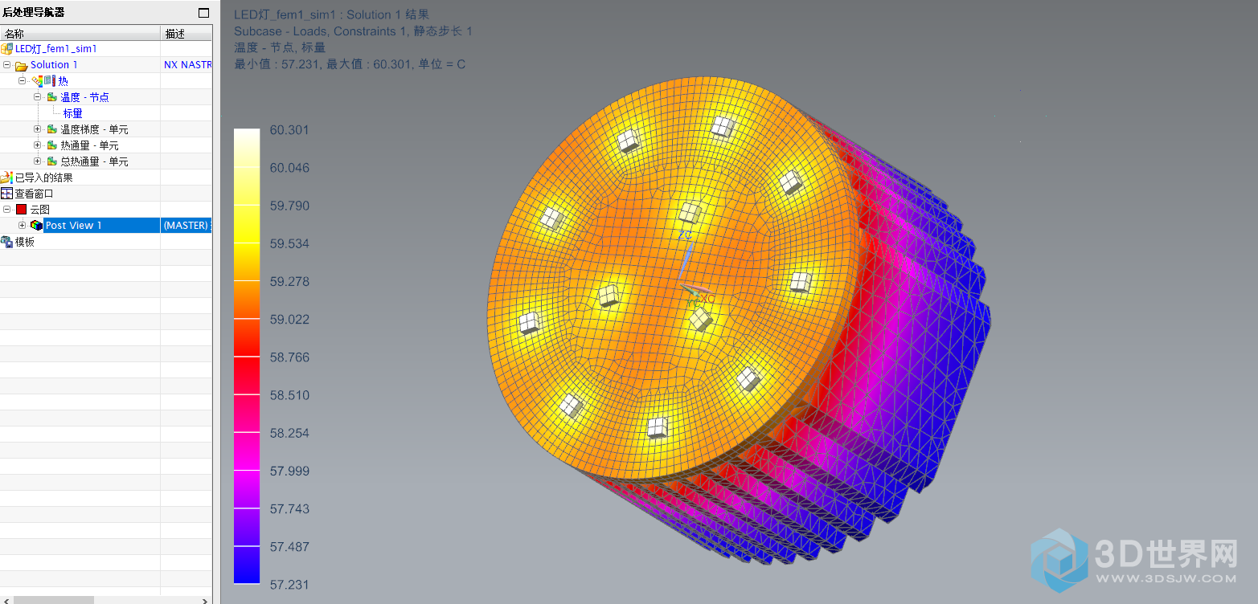
Task: Click the 59.790 legend value
Action: [289, 206]
